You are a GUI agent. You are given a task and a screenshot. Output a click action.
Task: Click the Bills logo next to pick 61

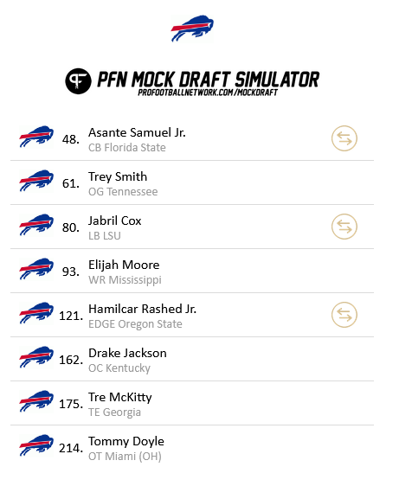click(x=36, y=181)
